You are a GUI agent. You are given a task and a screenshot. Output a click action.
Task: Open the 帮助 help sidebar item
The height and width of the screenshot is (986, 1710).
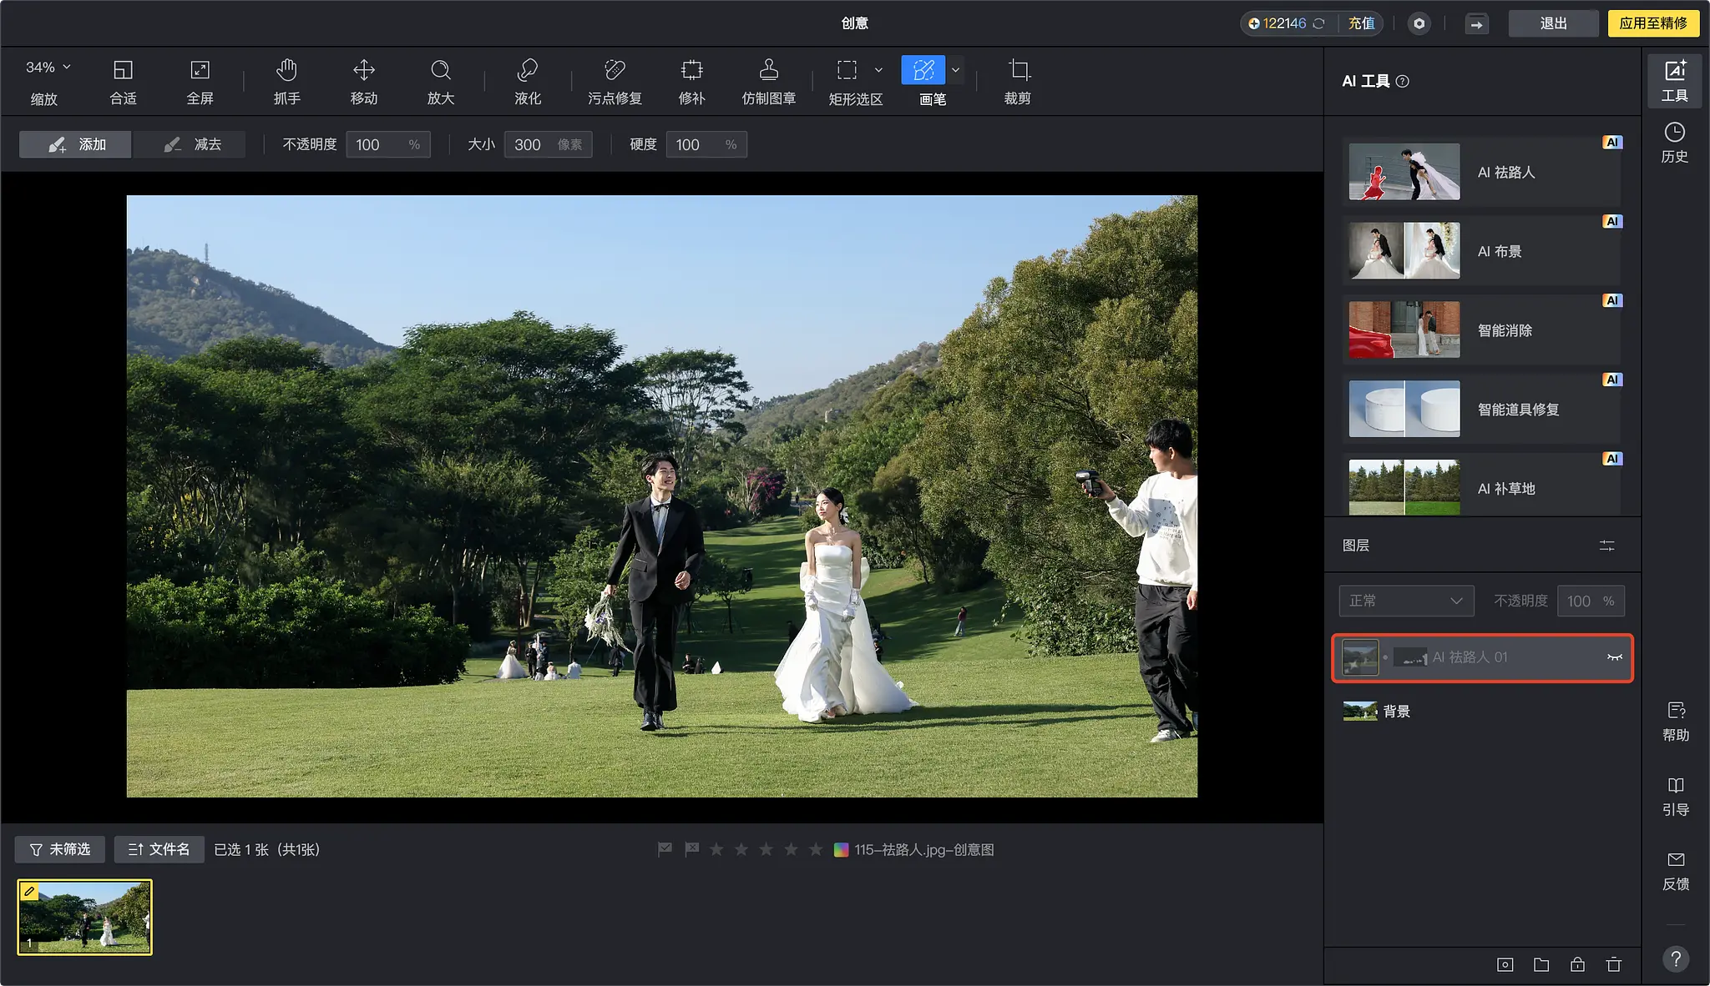[1675, 722]
